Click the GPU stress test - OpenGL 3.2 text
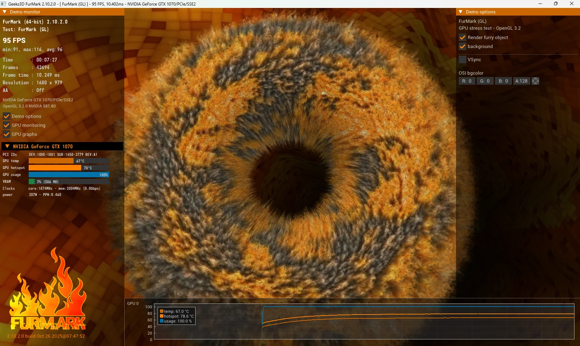The height and width of the screenshot is (346, 580). (489, 28)
